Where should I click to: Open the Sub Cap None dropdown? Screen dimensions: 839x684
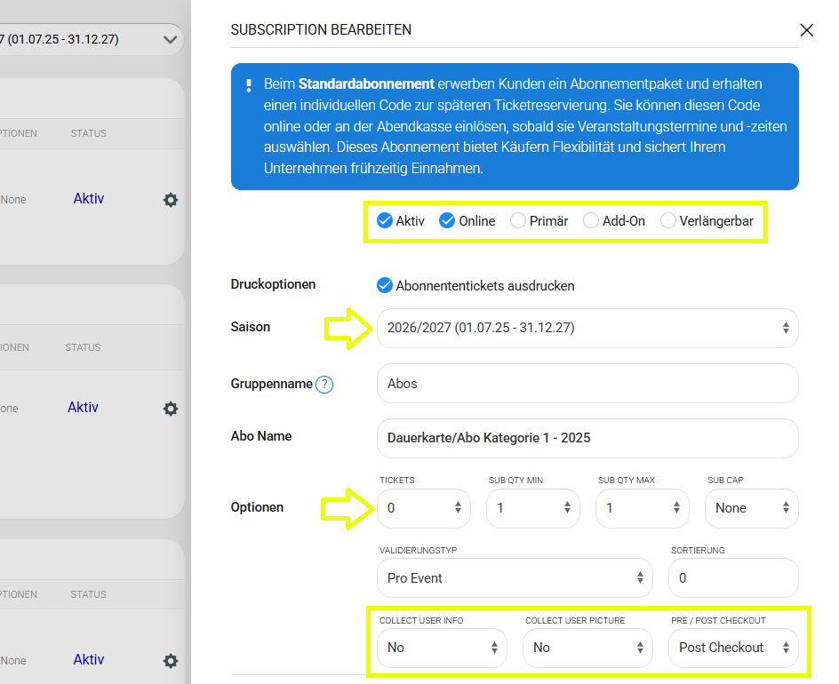tap(751, 508)
